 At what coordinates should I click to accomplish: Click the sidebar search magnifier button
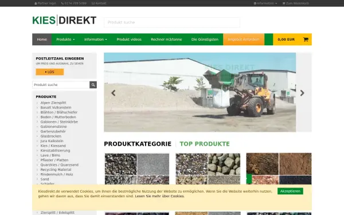pyautogui.click(x=93, y=85)
